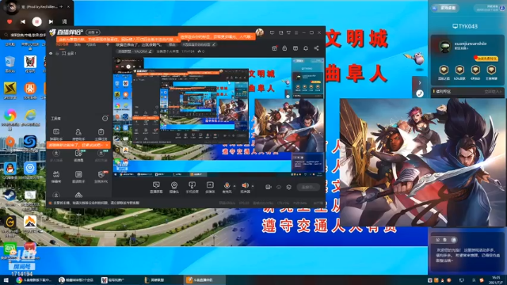Screen dimensions: 507x285
Task: Edit the game category VALORA tag
Action: 134,51
